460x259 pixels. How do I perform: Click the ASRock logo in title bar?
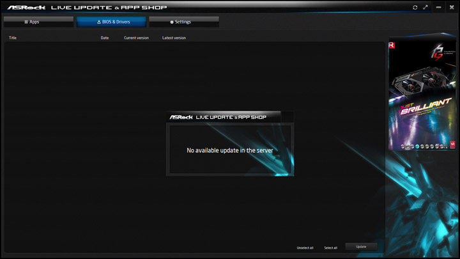(26, 7)
